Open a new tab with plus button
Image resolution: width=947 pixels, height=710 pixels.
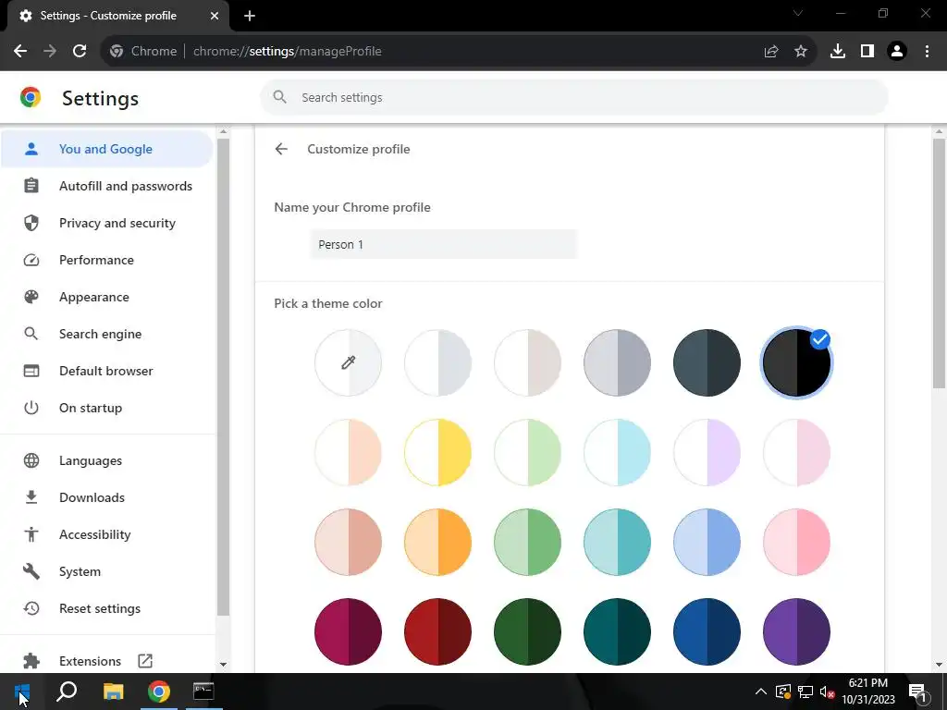[250, 16]
